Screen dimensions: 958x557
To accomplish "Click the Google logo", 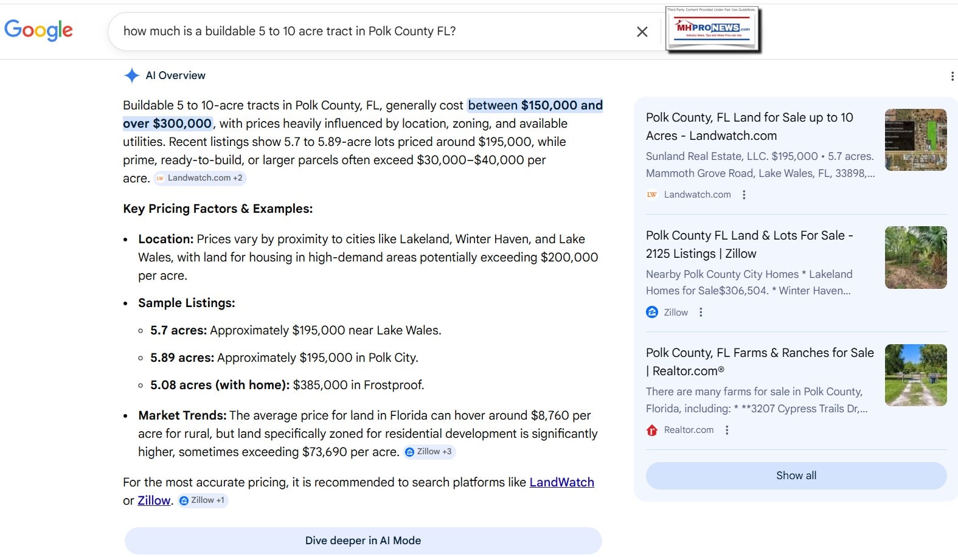I will coord(38,29).
